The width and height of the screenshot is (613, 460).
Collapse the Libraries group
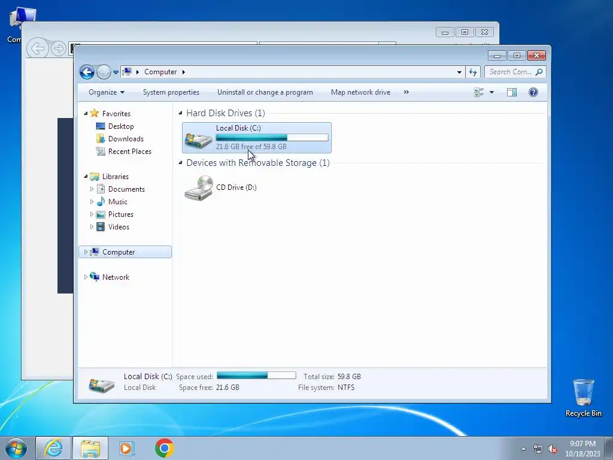86,177
